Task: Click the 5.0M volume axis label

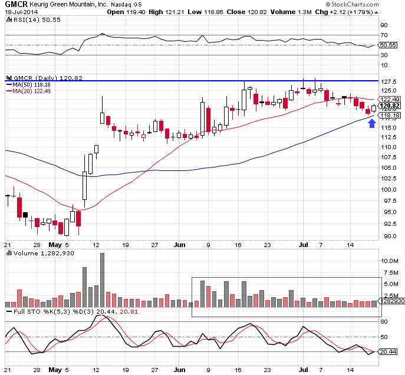Action: [x=391, y=284]
